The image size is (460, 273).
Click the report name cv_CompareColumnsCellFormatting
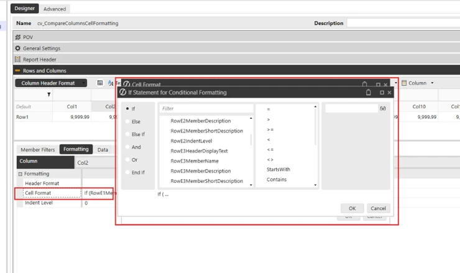pos(78,23)
